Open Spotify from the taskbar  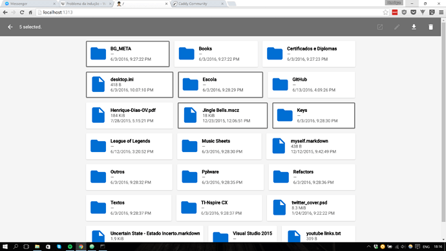[70, 246]
